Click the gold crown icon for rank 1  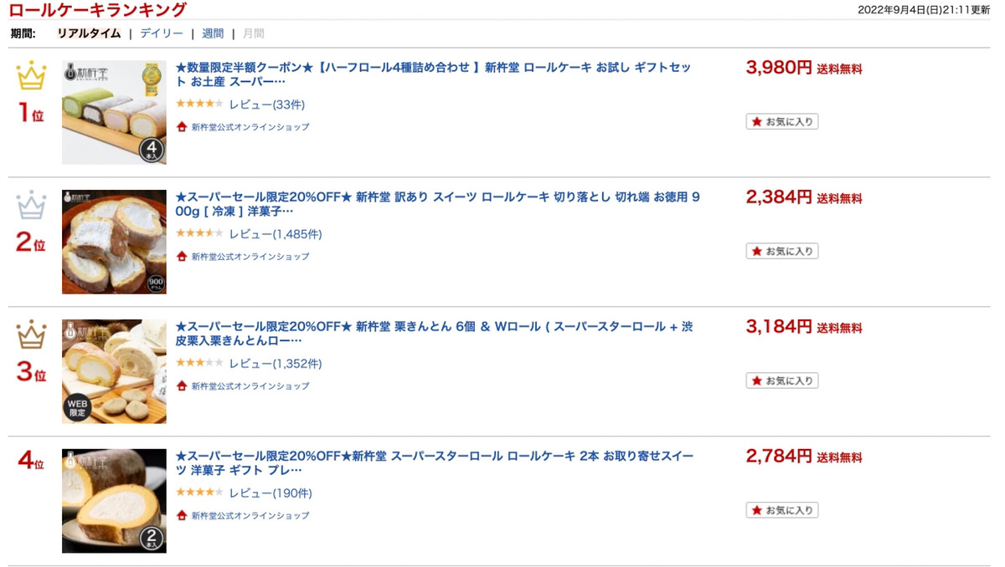[x=31, y=77]
